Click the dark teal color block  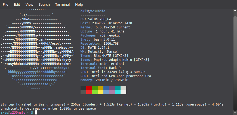(118, 88)
